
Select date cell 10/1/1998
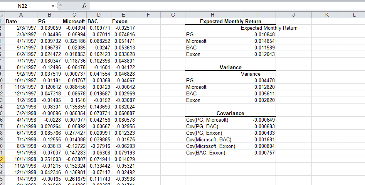21,160
